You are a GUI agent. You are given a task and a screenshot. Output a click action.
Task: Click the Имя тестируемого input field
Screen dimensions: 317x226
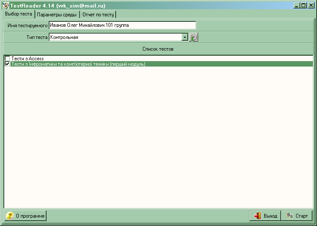(122, 25)
